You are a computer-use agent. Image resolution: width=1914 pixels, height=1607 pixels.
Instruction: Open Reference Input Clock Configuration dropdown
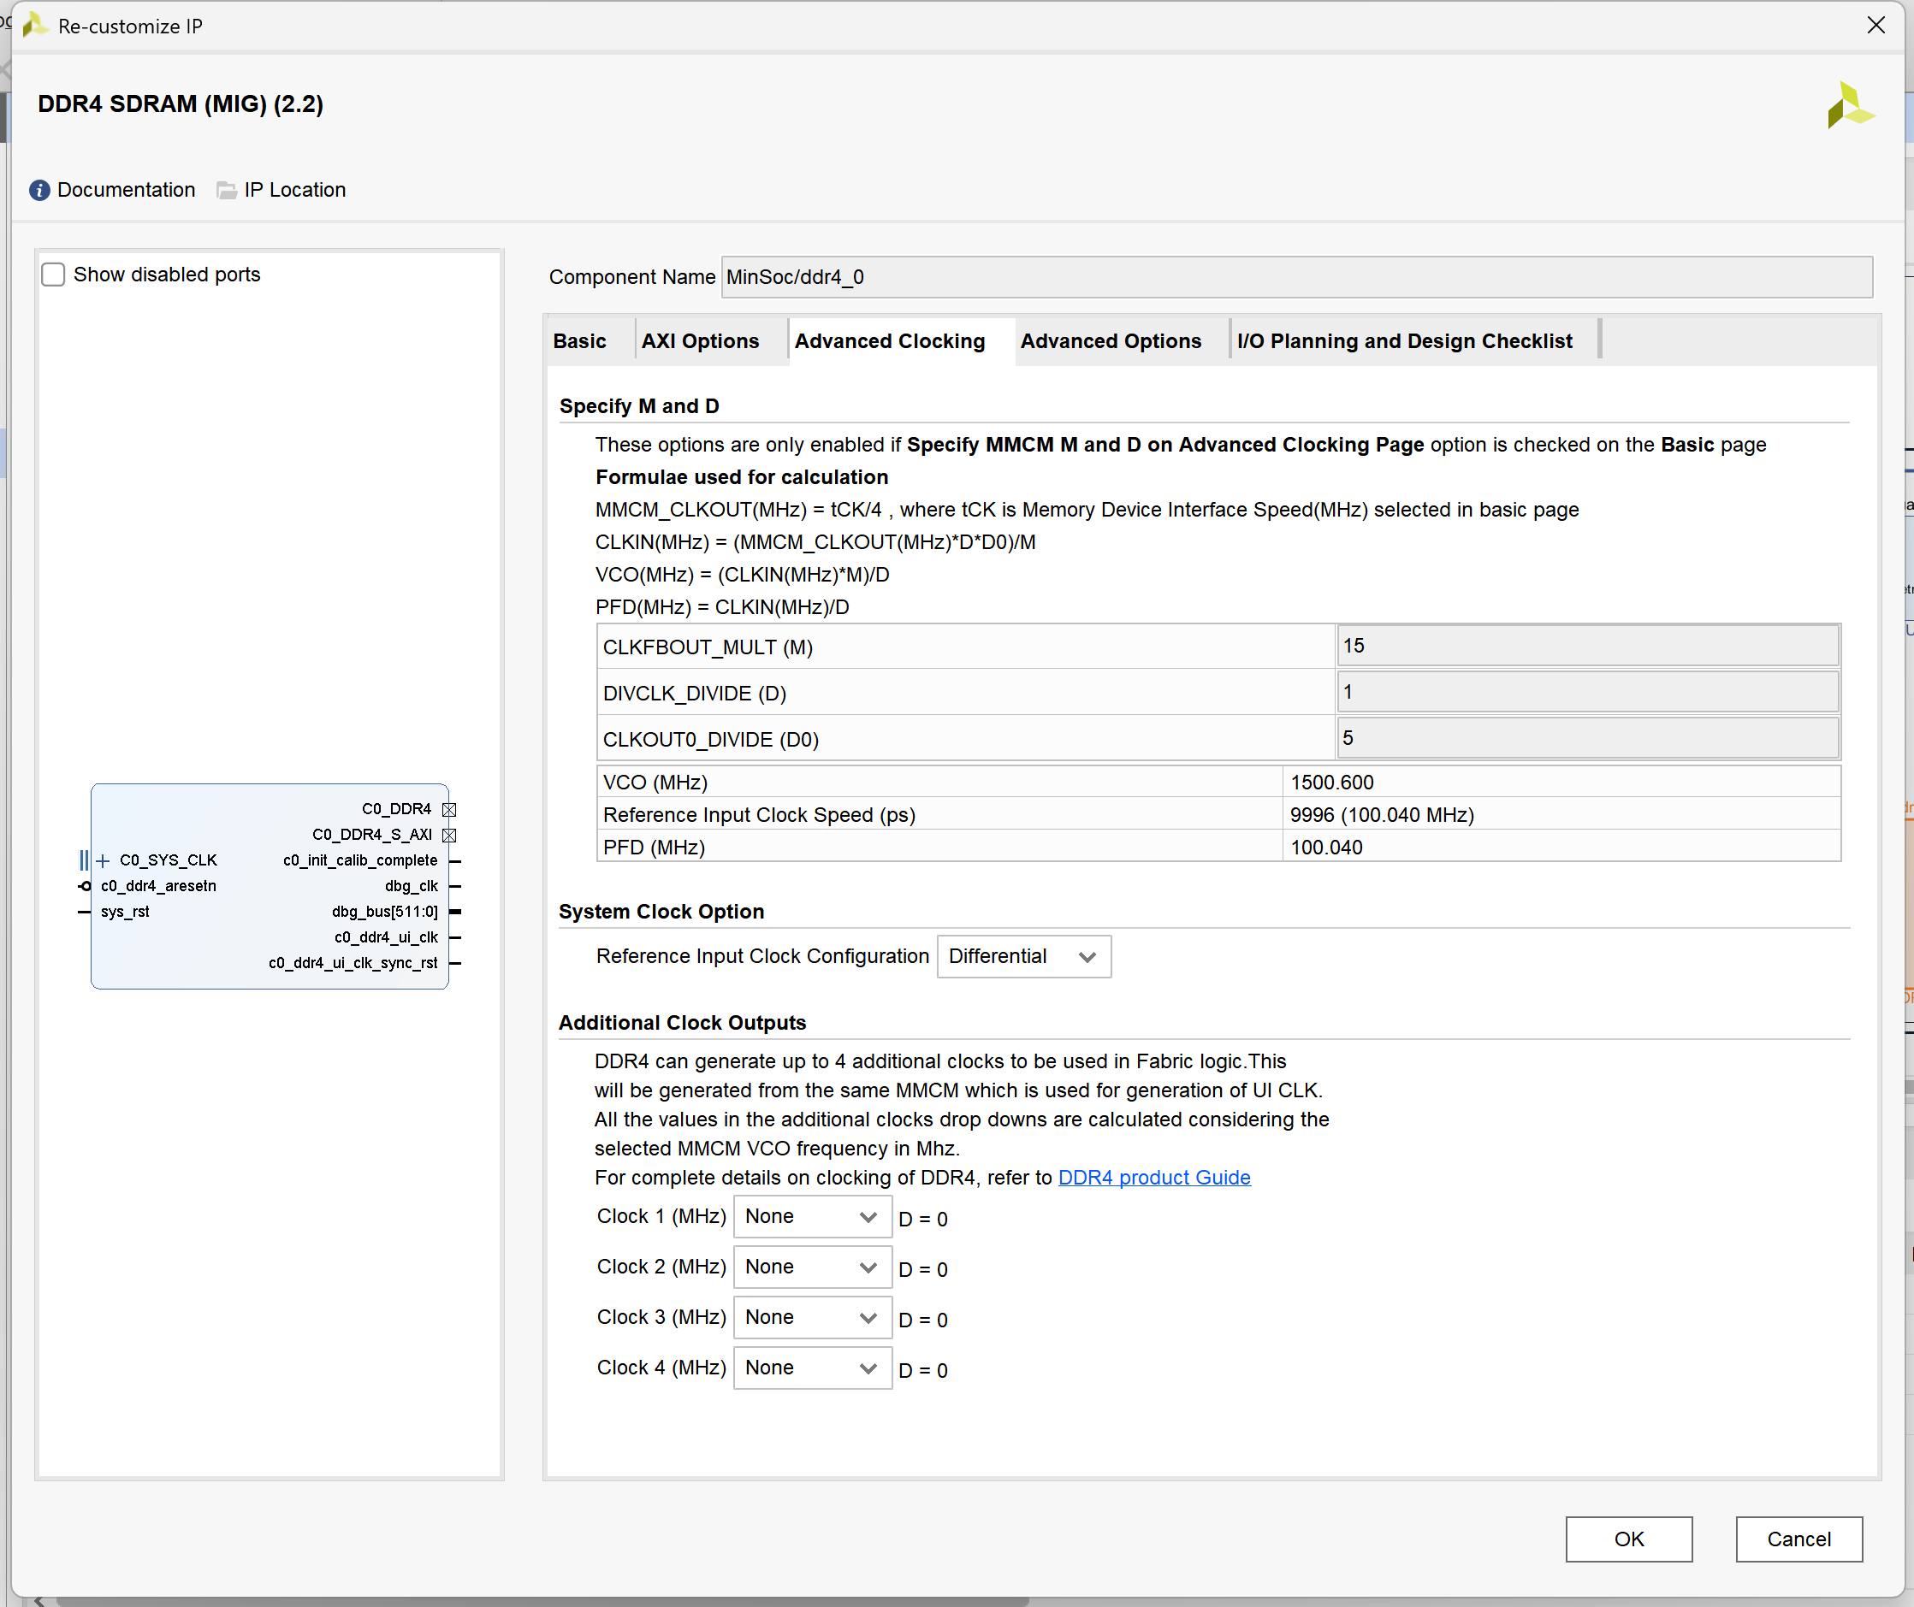click(x=1023, y=956)
